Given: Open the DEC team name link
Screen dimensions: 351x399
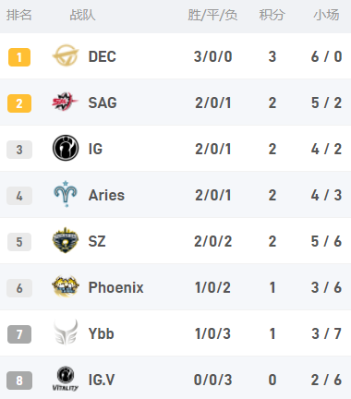Looking at the screenshot, I should pyautogui.click(x=103, y=56).
